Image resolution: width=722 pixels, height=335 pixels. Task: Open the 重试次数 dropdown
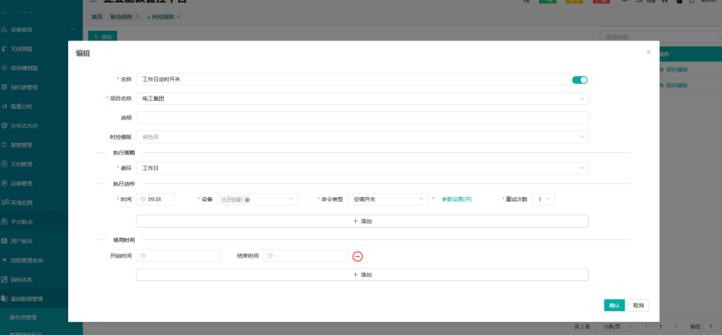tap(545, 200)
